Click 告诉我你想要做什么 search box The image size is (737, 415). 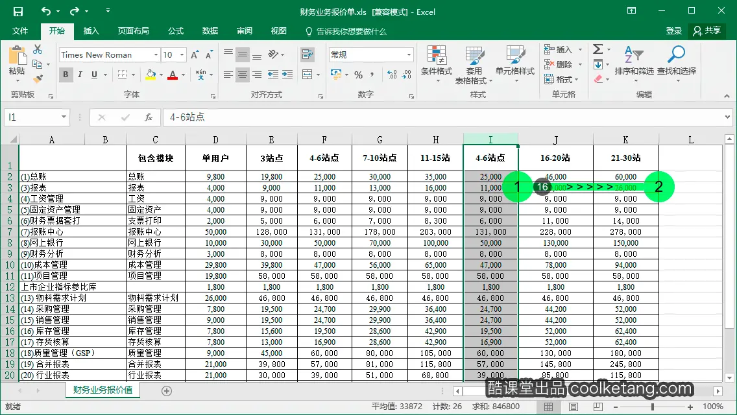(x=346, y=32)
